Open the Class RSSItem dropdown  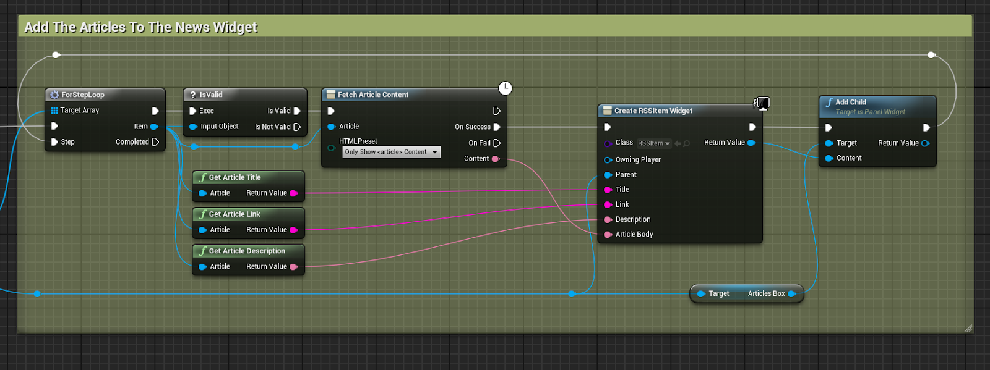pyautogui.click(x=654, y=143)
